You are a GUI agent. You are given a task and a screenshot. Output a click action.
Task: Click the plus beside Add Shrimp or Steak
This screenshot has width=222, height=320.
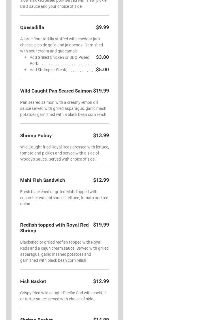point(25,70)
